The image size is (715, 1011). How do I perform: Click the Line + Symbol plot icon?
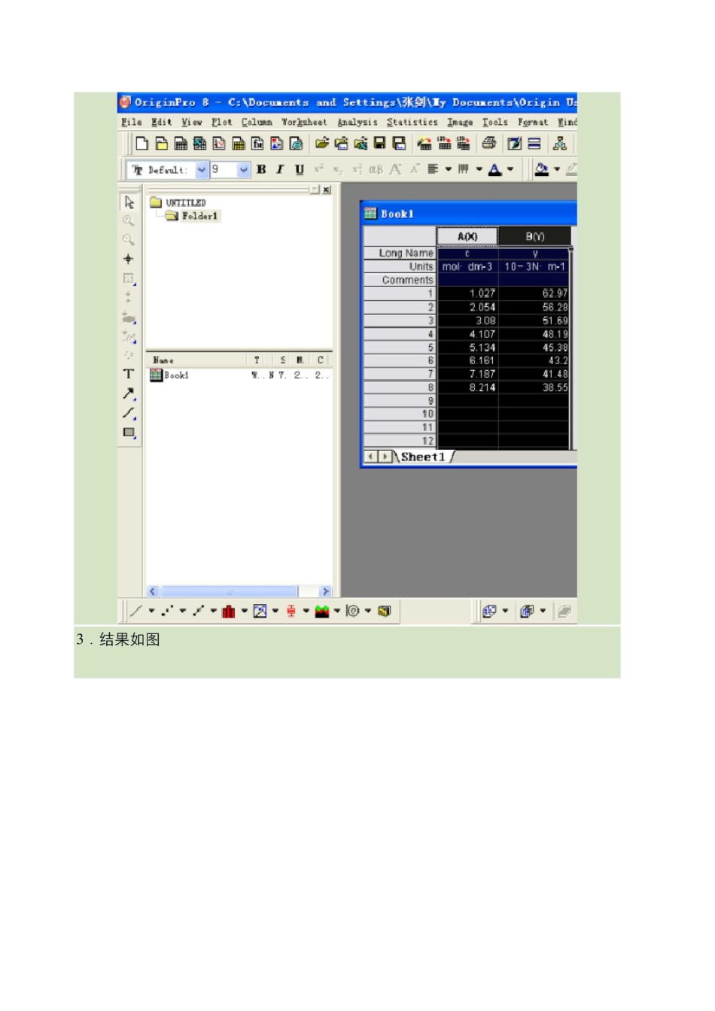pos(198,611)
